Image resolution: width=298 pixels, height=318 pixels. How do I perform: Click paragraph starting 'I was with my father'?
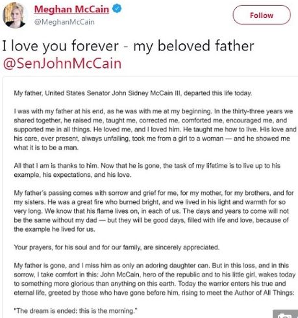155,130
